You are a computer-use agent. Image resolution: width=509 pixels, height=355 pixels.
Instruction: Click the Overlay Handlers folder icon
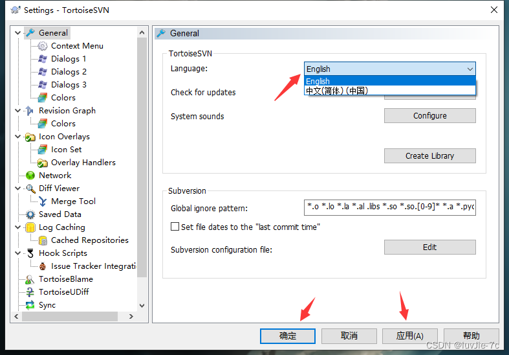pyautogui.click(x=43, y=163)
